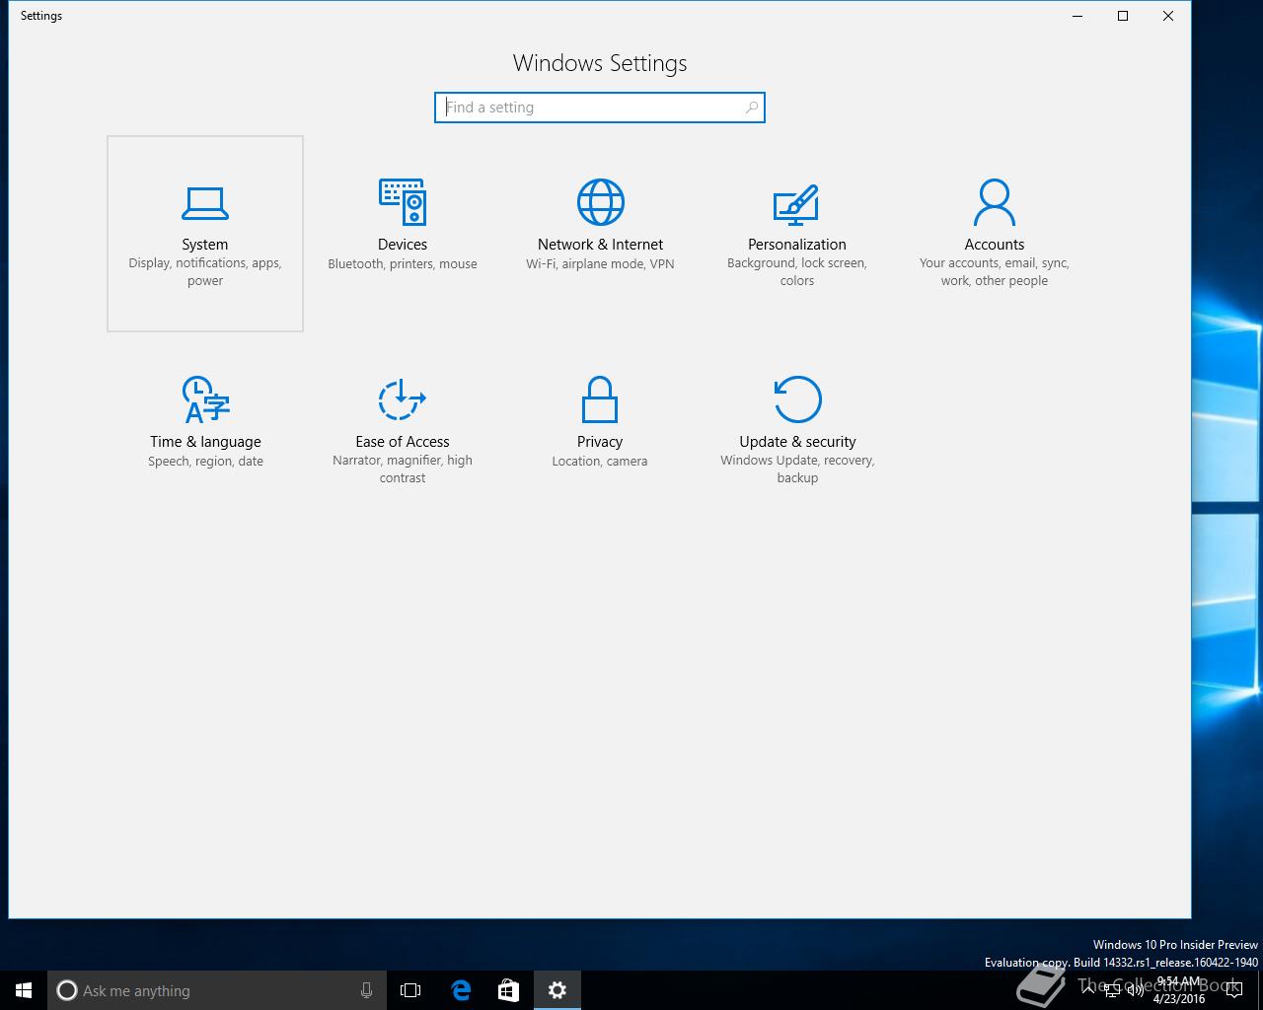Click the Time & language label
Screen dimensions: 1263x1010
coord(205,442)
